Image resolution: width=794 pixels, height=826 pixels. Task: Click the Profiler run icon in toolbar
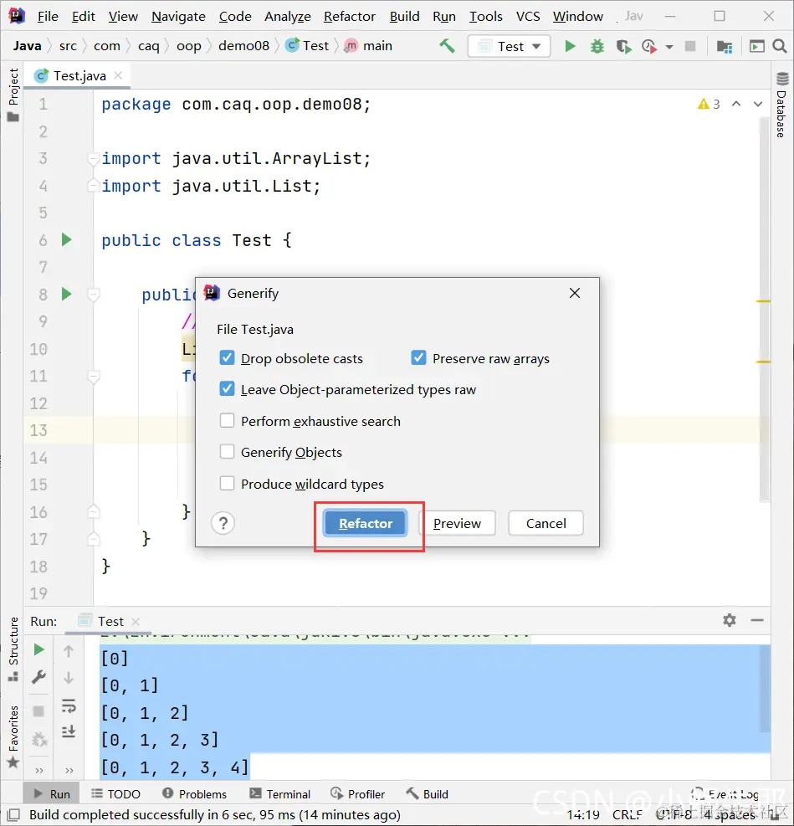(649, 46)
